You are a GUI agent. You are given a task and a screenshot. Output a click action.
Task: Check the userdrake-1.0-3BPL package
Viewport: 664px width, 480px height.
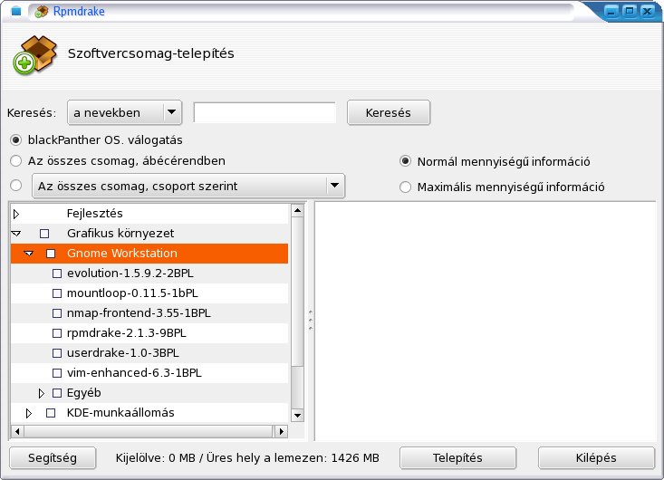click(57, 353)
